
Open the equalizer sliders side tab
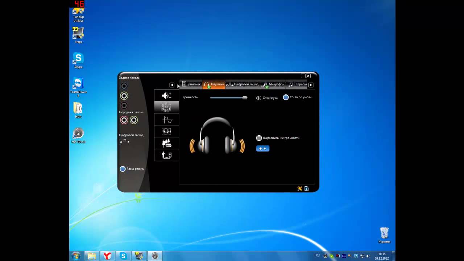pos(166,131)
